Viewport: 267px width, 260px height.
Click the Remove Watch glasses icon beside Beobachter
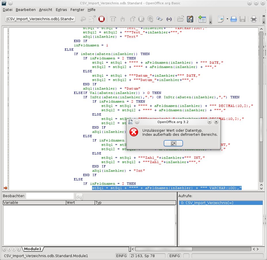coord(79,197)
